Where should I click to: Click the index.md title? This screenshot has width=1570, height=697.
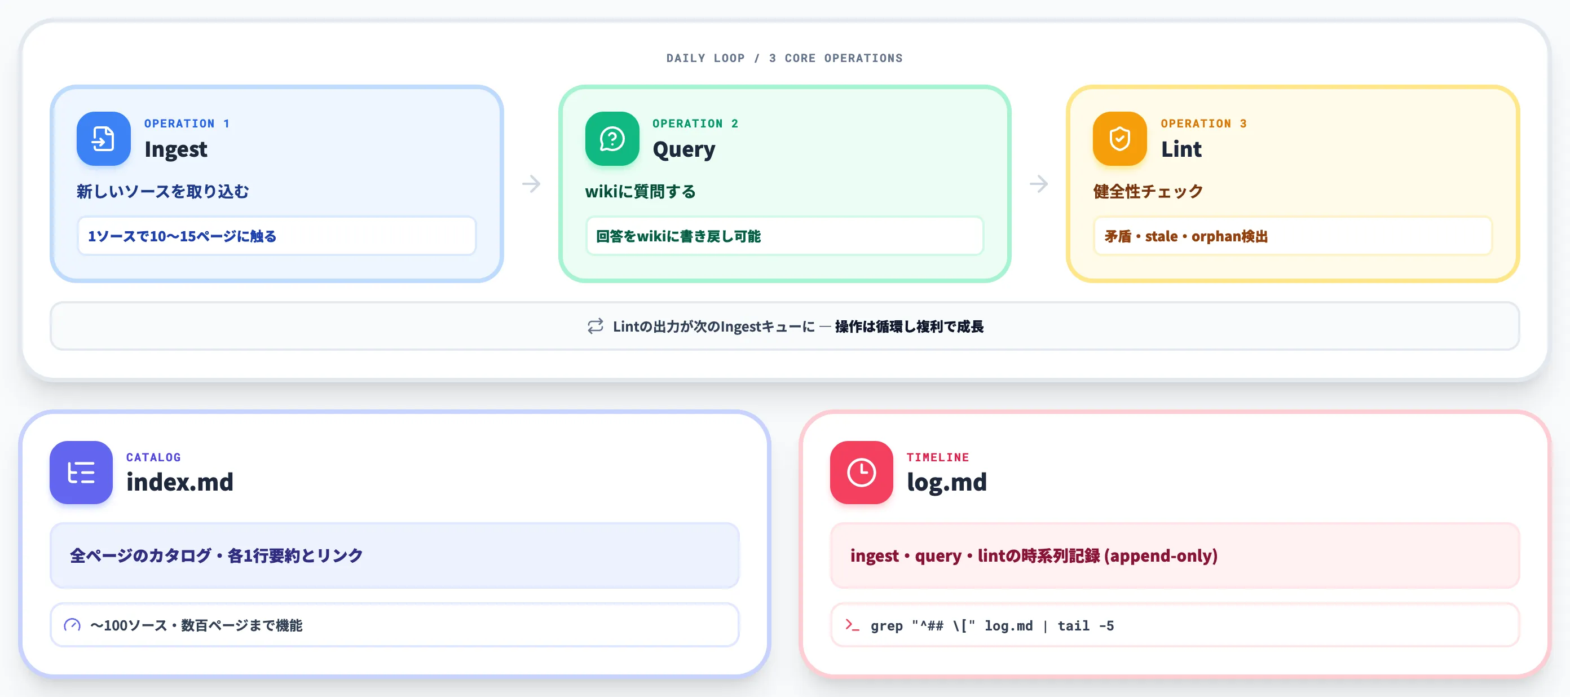pos(180,482)
